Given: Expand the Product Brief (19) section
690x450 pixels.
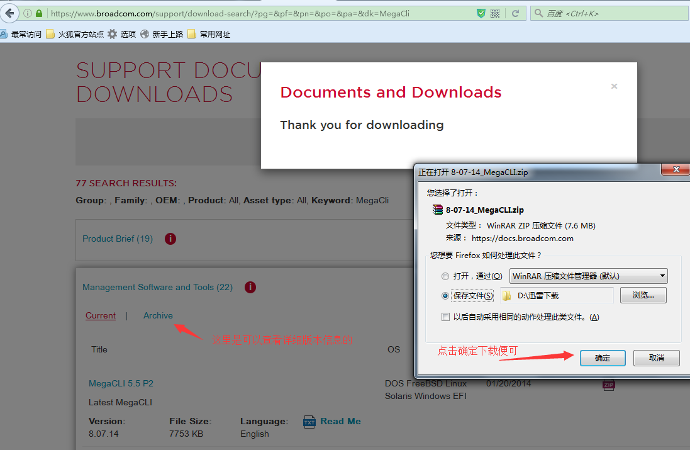Looking at the screenshot, I should 118,239.
